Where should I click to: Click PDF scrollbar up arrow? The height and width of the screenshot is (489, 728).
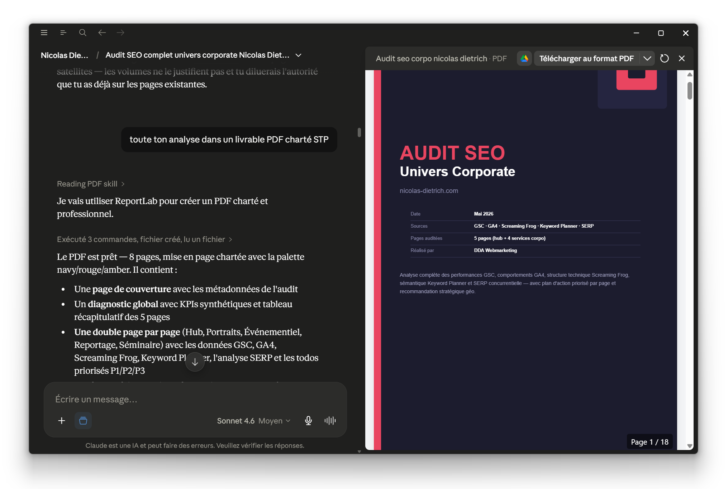[x=690, y=74]
